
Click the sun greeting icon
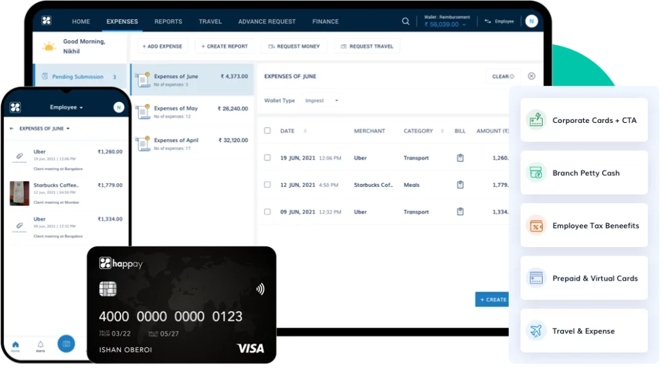pos(49,47)
